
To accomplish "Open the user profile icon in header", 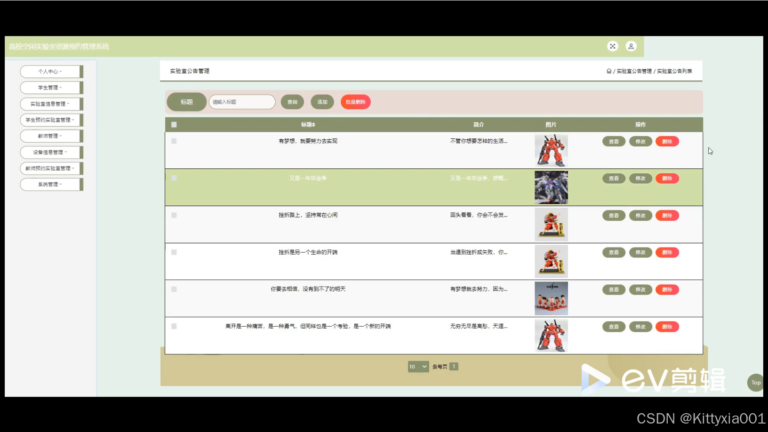I will click(x=631, y=46).
